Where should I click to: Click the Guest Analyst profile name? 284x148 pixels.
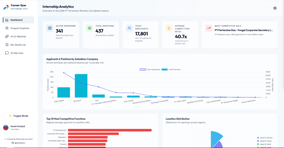coord(18,126)
